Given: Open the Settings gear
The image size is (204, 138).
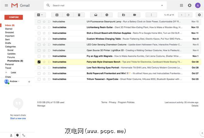Looking at the screenshot, I should coord(199,15).
